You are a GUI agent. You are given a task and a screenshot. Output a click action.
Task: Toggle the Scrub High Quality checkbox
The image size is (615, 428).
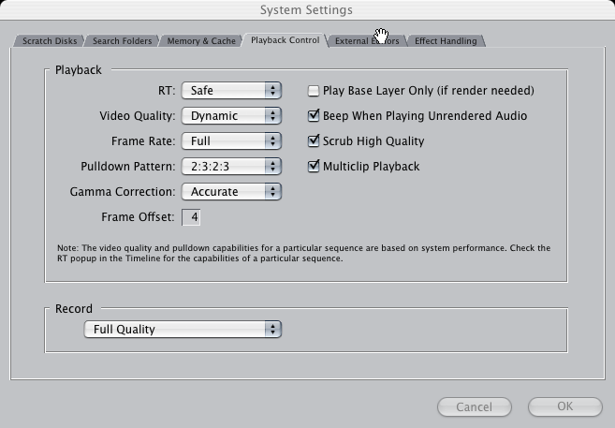point(314,140)
